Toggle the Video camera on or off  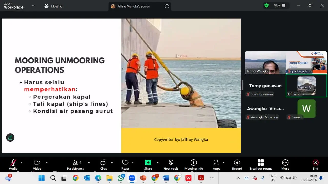tap(37, 165)
